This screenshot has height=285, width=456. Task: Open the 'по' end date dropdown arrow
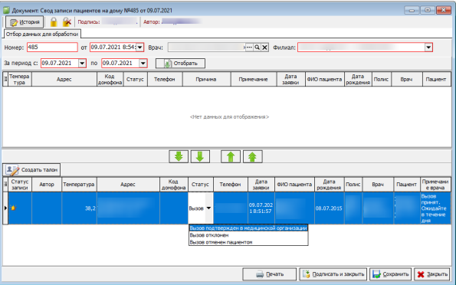coord(143,63)
